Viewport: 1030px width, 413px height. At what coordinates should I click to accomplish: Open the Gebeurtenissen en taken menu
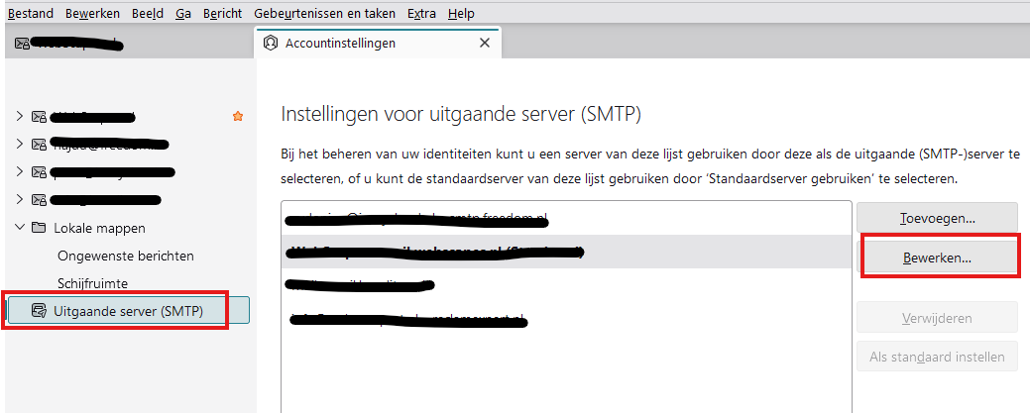click(324, 14)
